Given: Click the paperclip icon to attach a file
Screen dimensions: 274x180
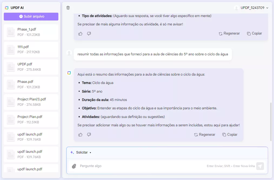Looking at the screenshot, I should click(74, 166).
